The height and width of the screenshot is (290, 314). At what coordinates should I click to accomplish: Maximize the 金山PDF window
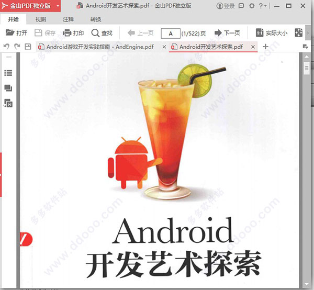pyautogui.click(x=288, y=6)
